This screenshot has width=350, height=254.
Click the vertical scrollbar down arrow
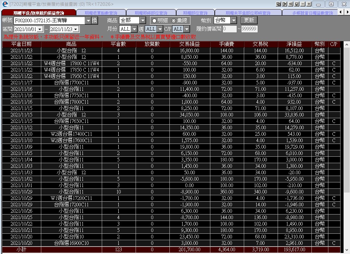point(347,250)
